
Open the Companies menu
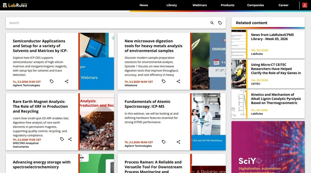click(x=256, y=5)
